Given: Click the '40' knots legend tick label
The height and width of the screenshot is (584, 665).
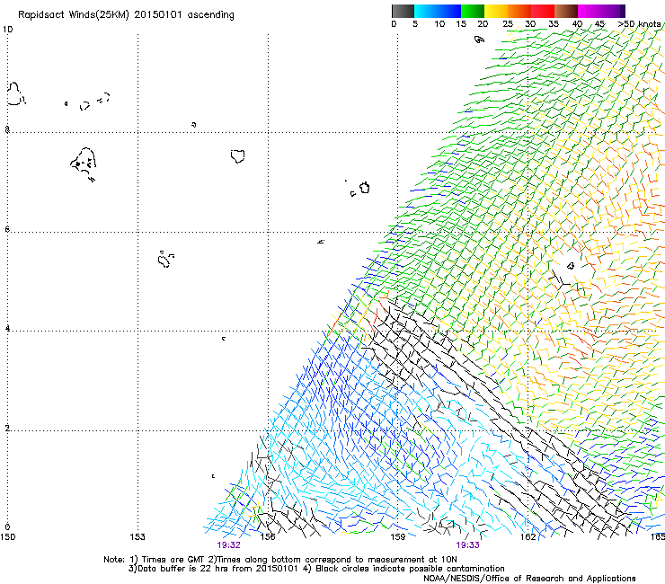Looking at the screenshot, I should point(577,24).
